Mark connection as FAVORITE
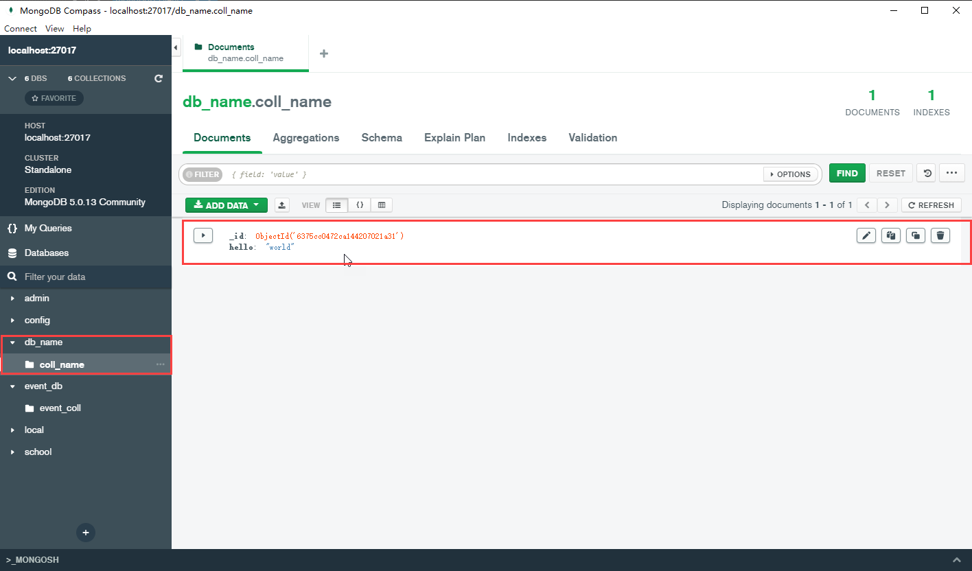 [54, 98]
